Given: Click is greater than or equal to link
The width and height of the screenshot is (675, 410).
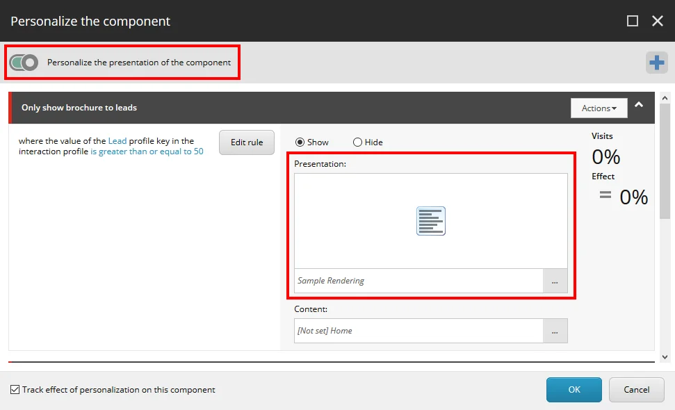Looking at the screenshot, I should 140,151.
